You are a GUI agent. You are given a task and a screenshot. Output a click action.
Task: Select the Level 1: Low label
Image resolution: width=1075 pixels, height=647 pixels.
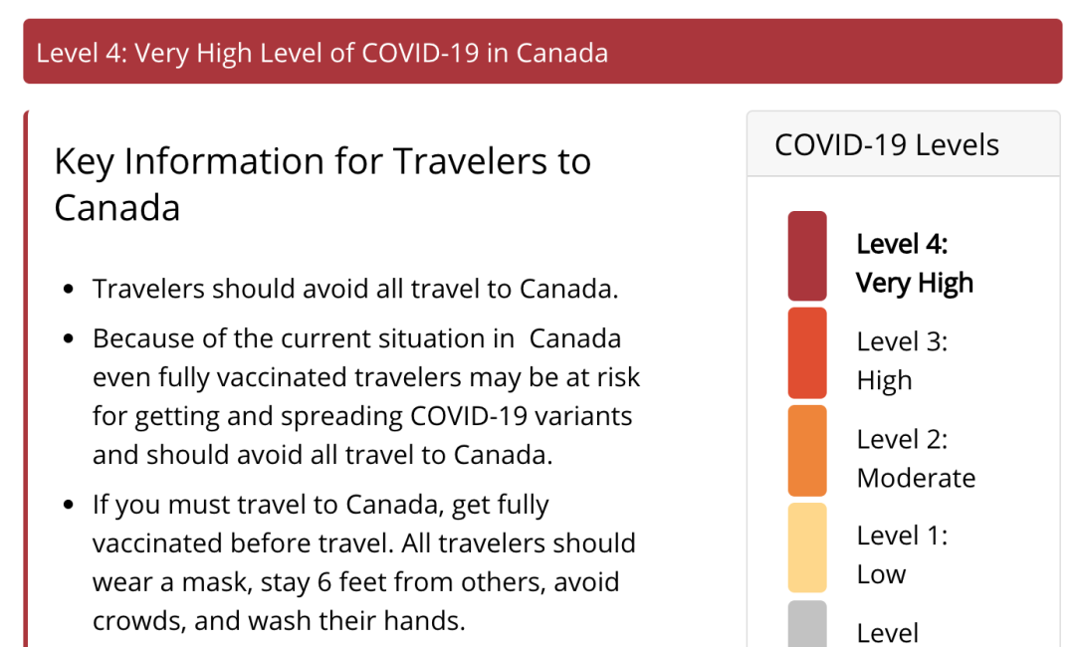902,554
